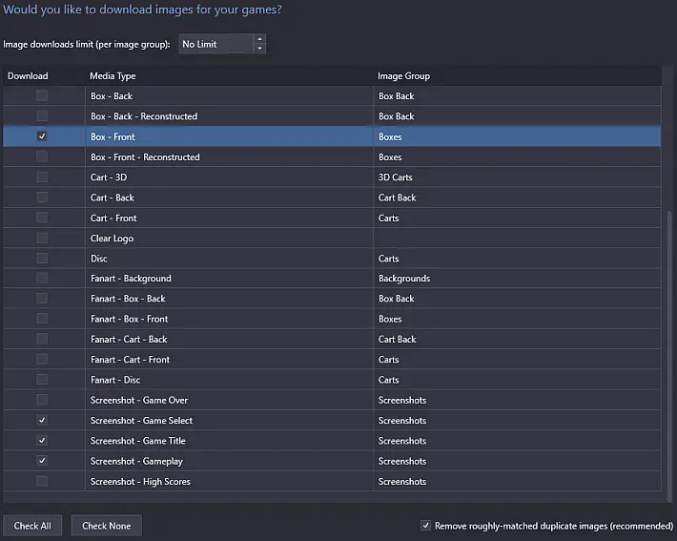Tick the Clear Logo checkbox
This screenshot has height=541, width=677.
(x=42, y=239)
